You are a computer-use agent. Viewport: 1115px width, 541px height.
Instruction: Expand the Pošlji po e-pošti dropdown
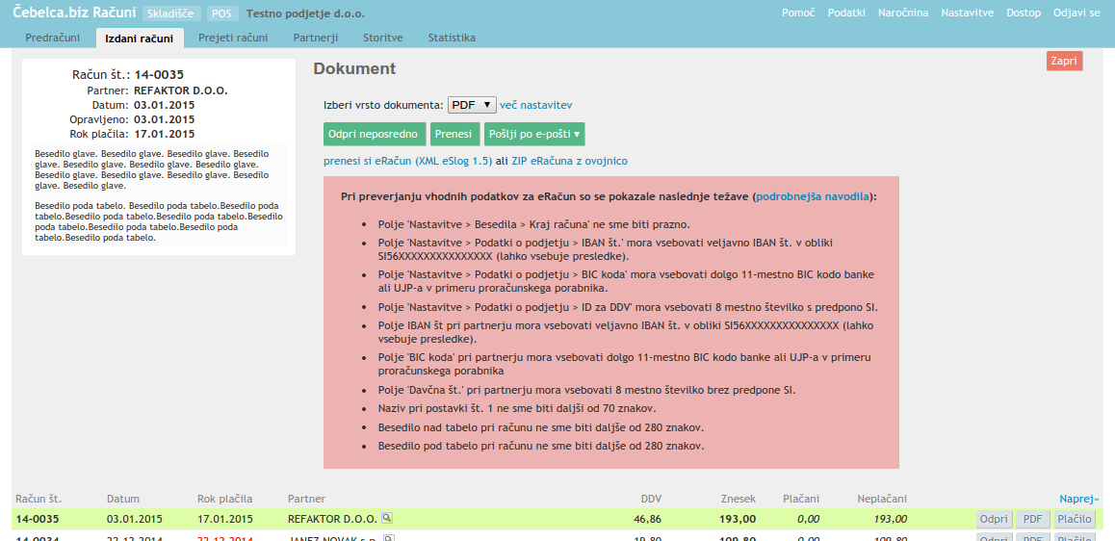(x=534, y=135)
